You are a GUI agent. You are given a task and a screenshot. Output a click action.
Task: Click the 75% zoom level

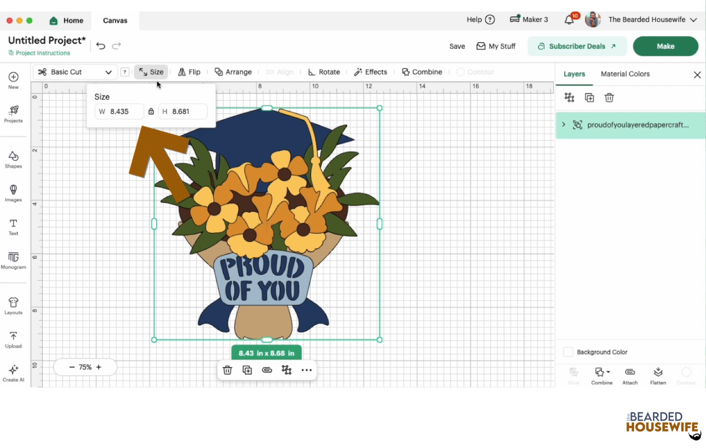tap(85, 367)
